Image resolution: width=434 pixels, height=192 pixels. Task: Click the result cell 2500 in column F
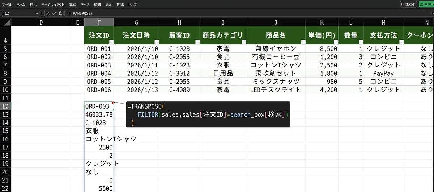pyautogui.click(x=99, y=147)
